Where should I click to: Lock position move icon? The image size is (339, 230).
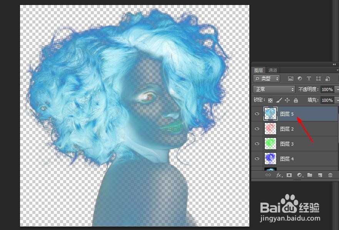click(287, 100)
